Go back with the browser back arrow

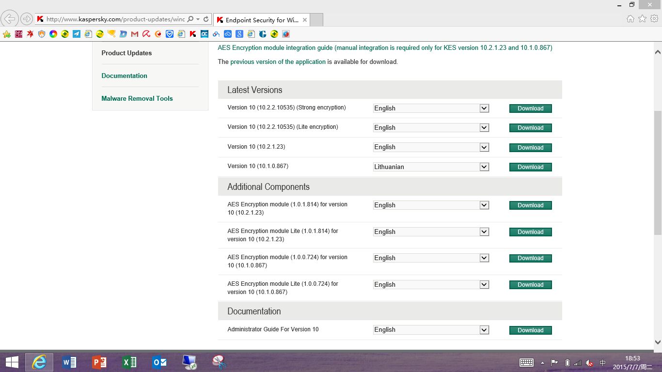(10, 19)
